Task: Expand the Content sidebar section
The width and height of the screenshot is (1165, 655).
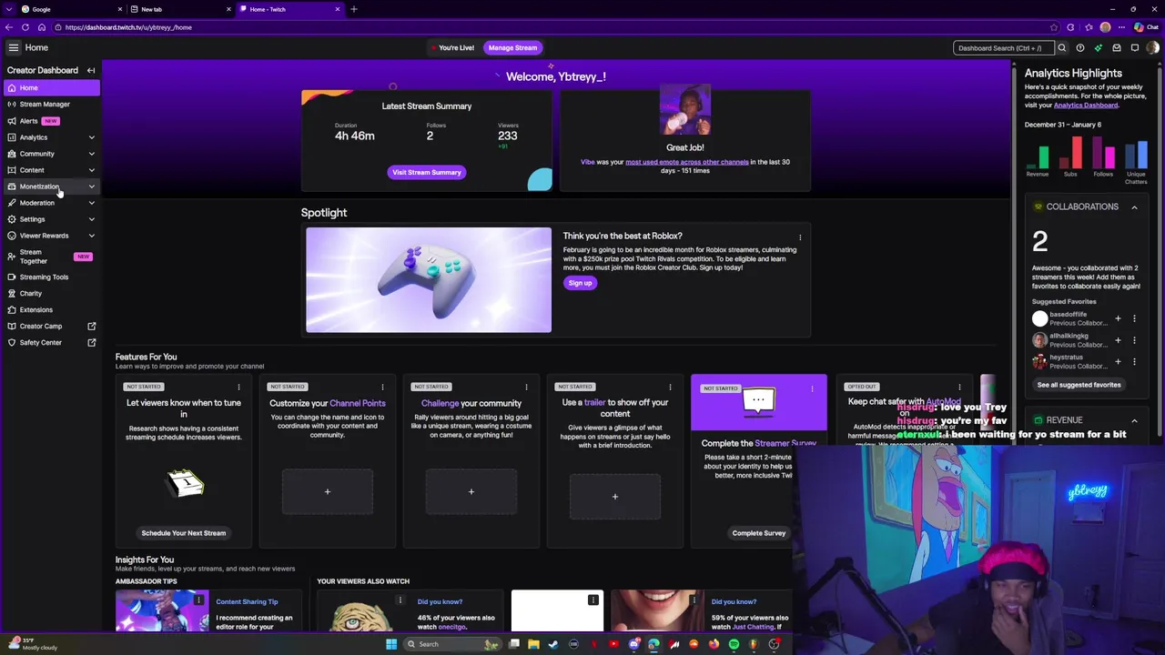Action: coord(51,170)
